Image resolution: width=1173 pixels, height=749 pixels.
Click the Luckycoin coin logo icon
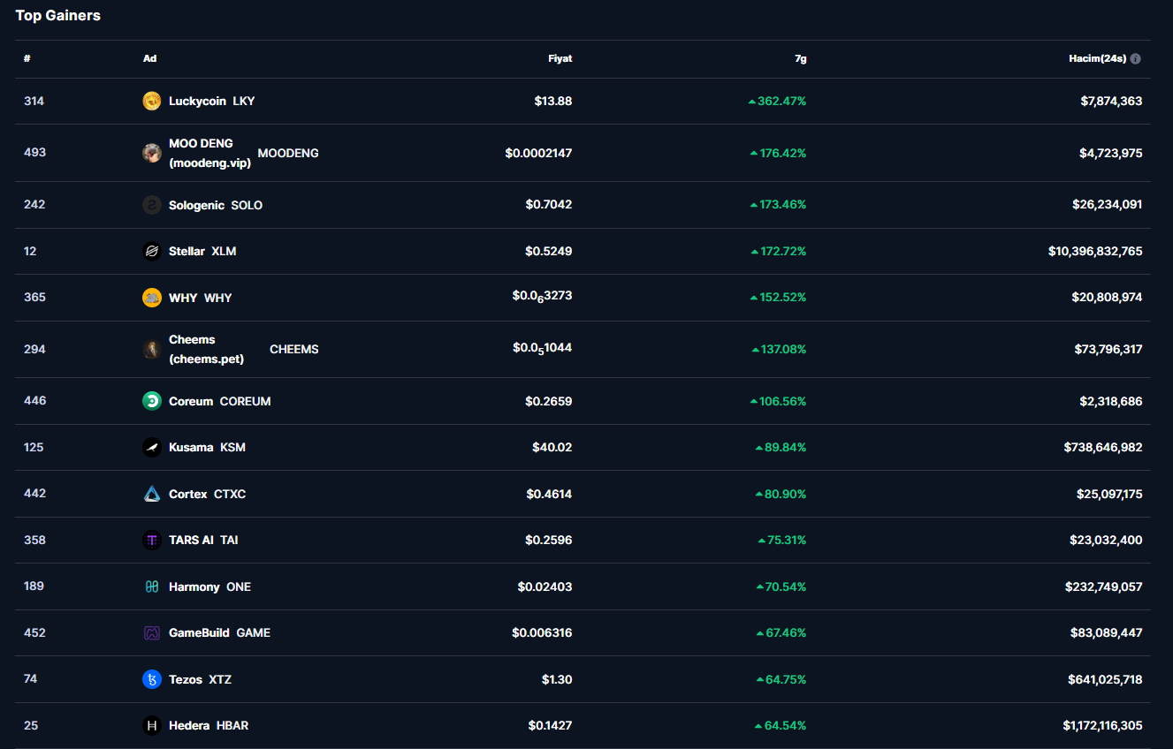coord(152,102)
